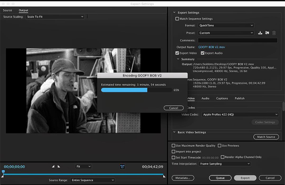Open the Video Codec dropdown
Viewport: 285px width, 185px height.
(240, 114)
